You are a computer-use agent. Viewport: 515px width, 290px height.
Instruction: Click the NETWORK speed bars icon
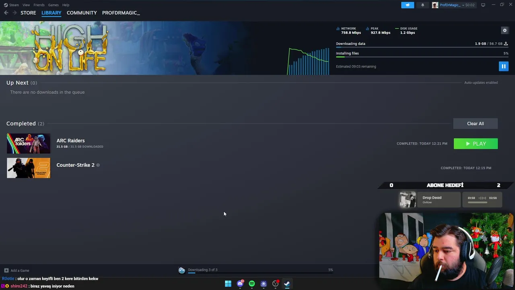338,29
